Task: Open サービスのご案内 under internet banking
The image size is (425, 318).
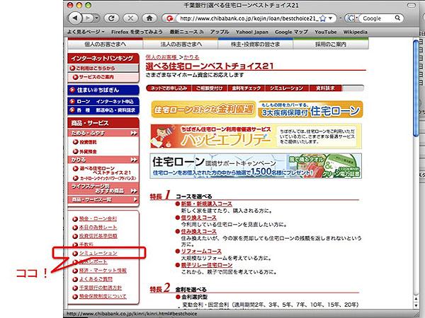Action: [103, 77]
